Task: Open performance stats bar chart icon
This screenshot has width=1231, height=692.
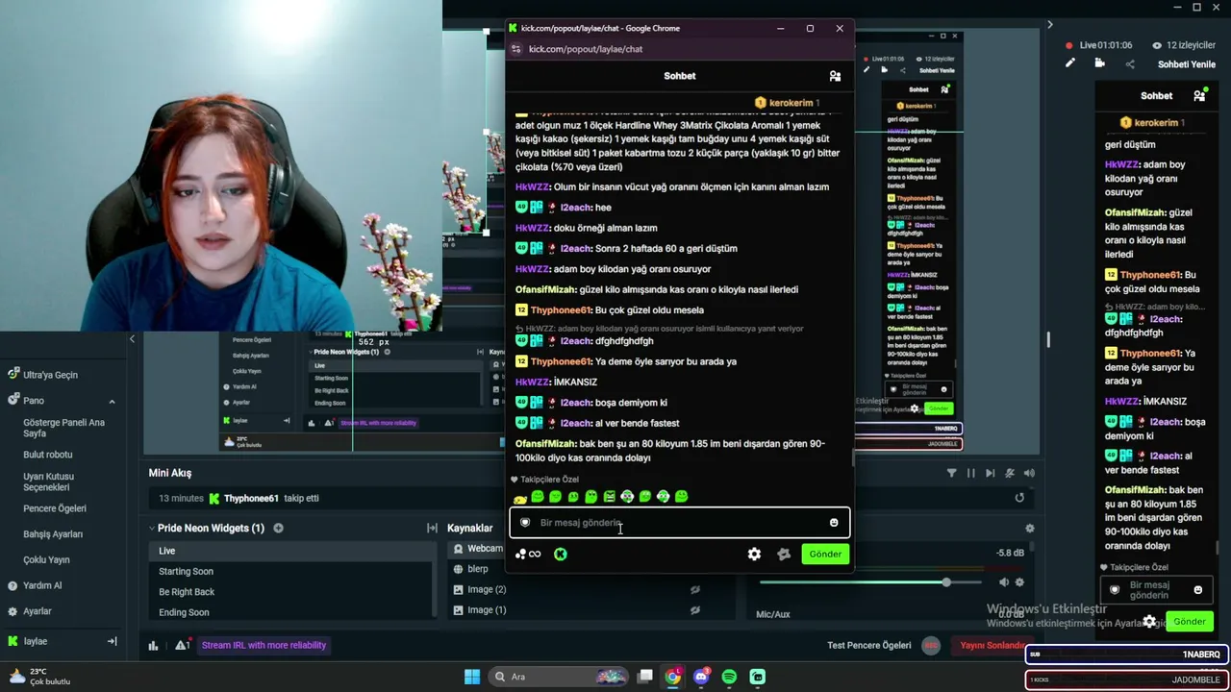Action: 153,646
